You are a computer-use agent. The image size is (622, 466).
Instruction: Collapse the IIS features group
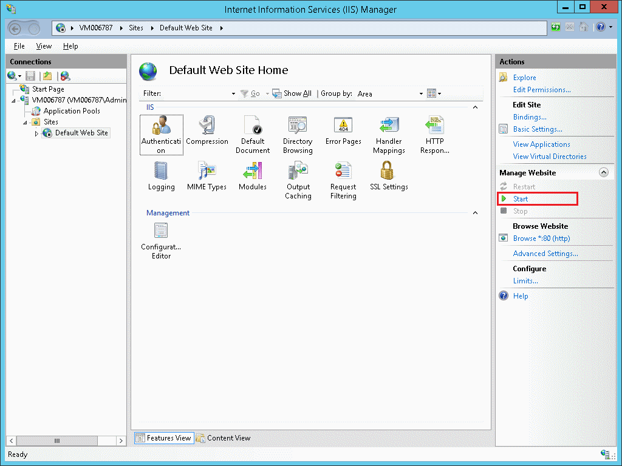475,107
